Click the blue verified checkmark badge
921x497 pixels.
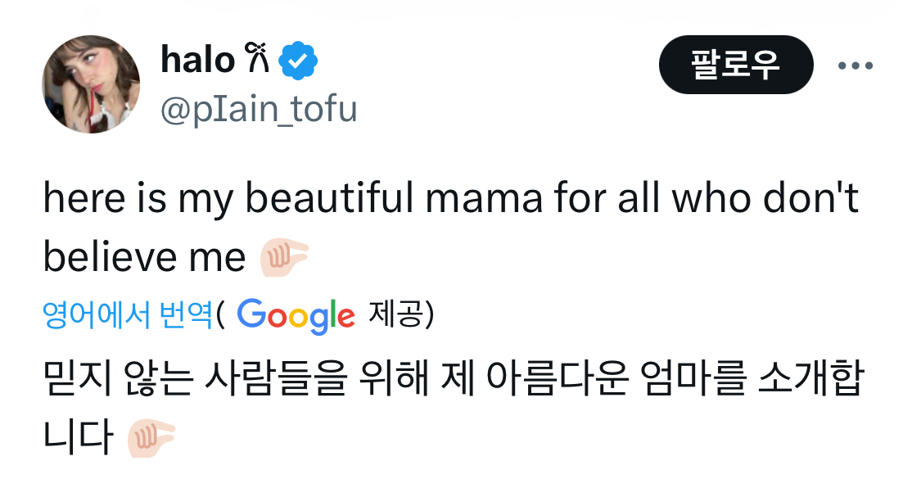[298, 60]
